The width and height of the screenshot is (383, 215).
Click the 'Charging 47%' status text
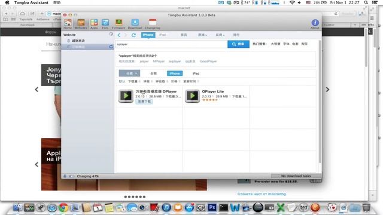point(88,176)
